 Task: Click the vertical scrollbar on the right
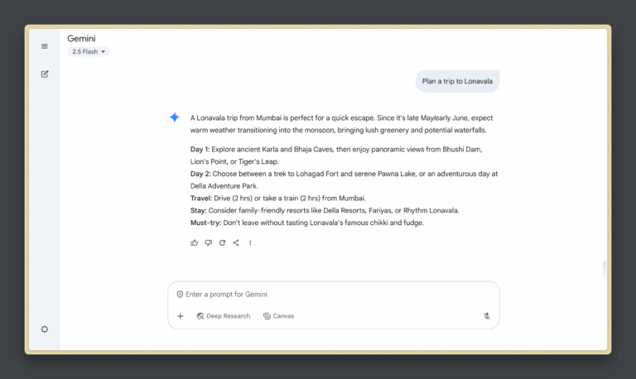click(605, 268)
